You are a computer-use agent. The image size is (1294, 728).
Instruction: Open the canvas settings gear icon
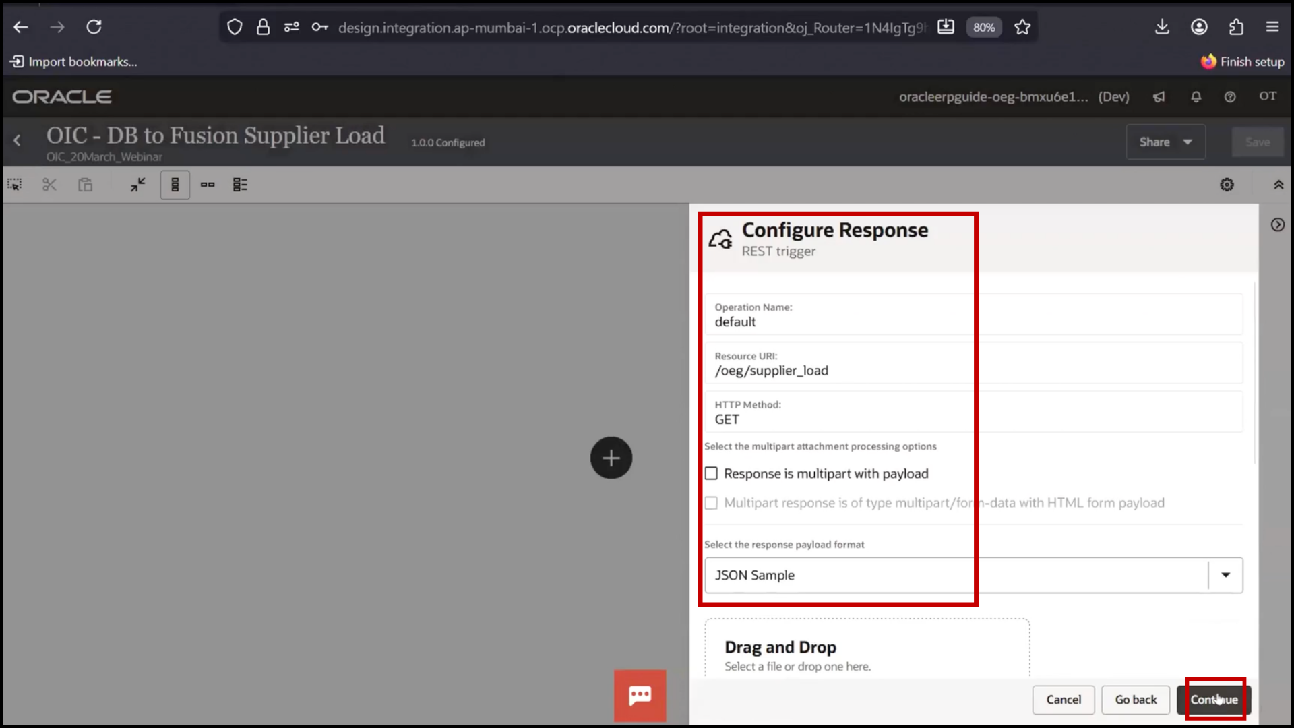pyautogui.click(x=1227, y=185)
